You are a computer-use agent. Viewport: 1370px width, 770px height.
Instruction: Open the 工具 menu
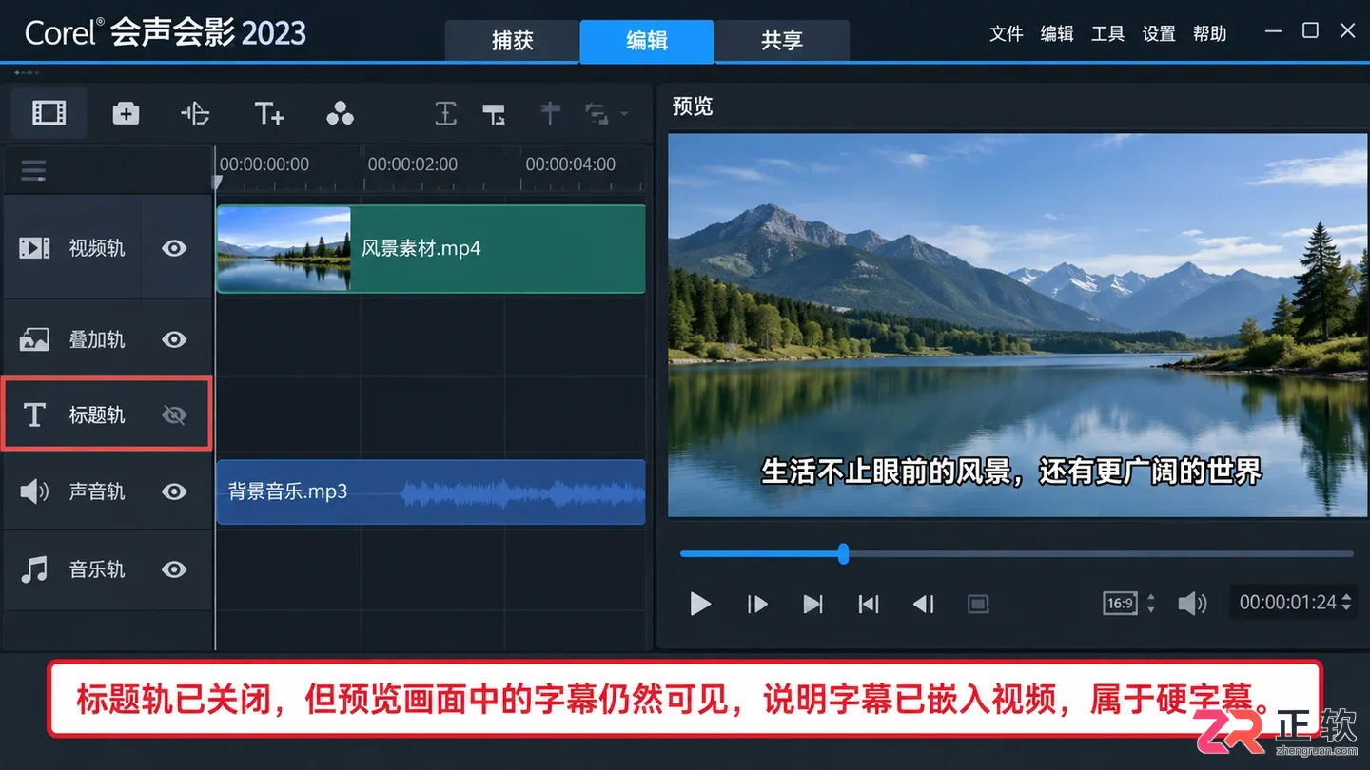(1108, 33)
